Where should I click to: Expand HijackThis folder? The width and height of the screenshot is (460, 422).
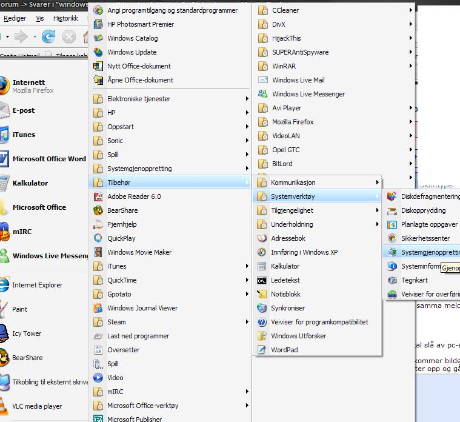click(x=335, y=38)
